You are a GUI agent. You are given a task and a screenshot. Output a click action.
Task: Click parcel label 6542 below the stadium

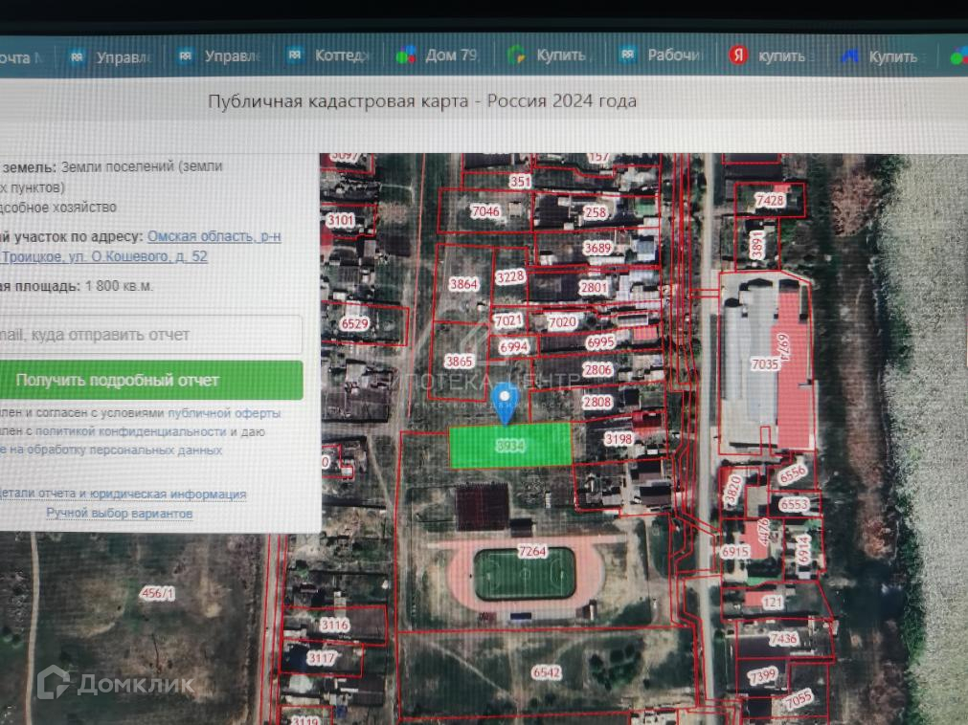point(547,672)
